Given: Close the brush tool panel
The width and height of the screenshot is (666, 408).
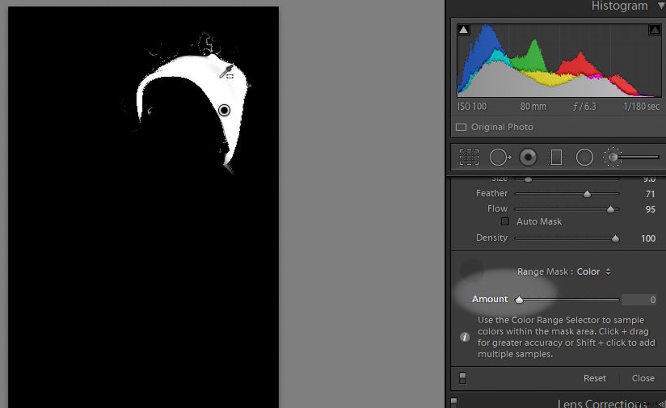Looking at the screenshot, I should pyautogui.click(x=642, y=378).
